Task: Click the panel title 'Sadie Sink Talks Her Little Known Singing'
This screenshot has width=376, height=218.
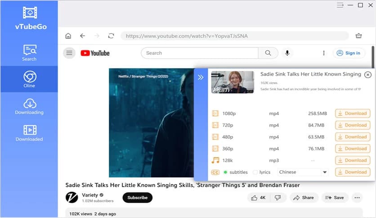Action: pyautogui.click(x=310, y=74)
